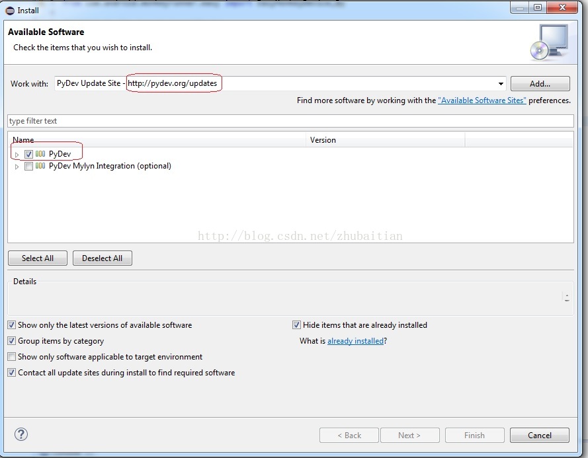Click the type filter text field
Image resolution: width=588 pixels, height=458 pixels.
(290, 121)
